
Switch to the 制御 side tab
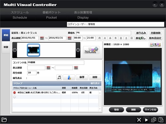6,47
